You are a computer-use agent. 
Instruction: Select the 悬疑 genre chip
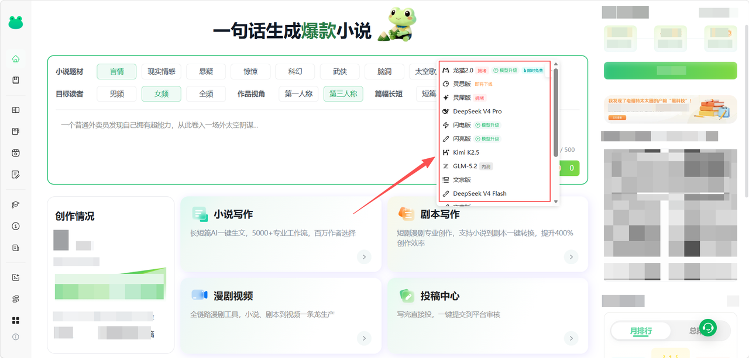tap(206, 71)
